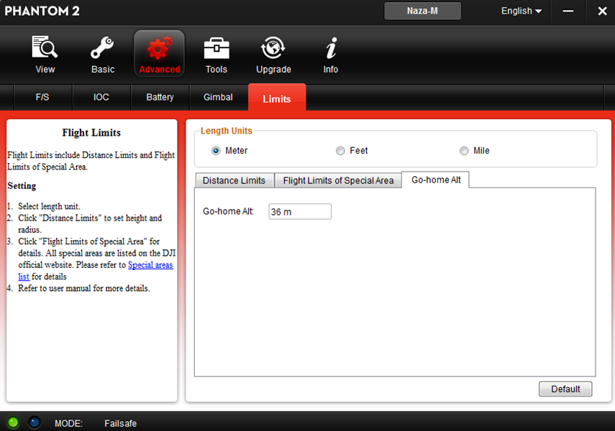Open the Basic wrench icon
This screenshot has width=615, height=431.
102,47
